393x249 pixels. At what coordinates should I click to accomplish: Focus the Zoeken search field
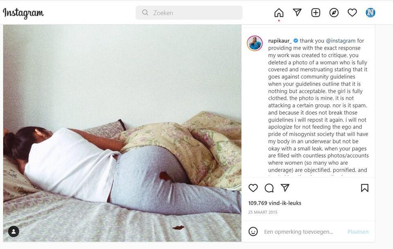pyautogui.click(x=189, y=13)
